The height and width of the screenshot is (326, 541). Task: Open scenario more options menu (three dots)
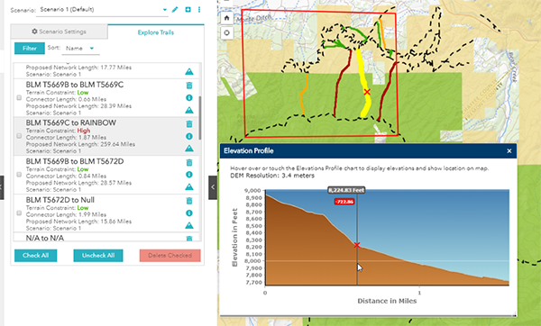(x=199, y=10)
